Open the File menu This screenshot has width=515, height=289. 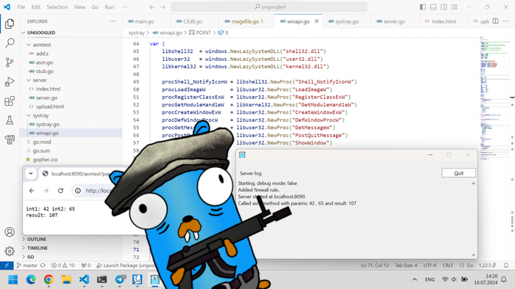(x=21, y=7)
